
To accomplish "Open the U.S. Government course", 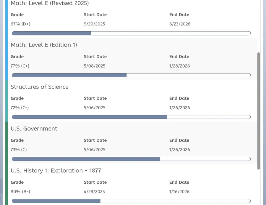I will point(34,129).
